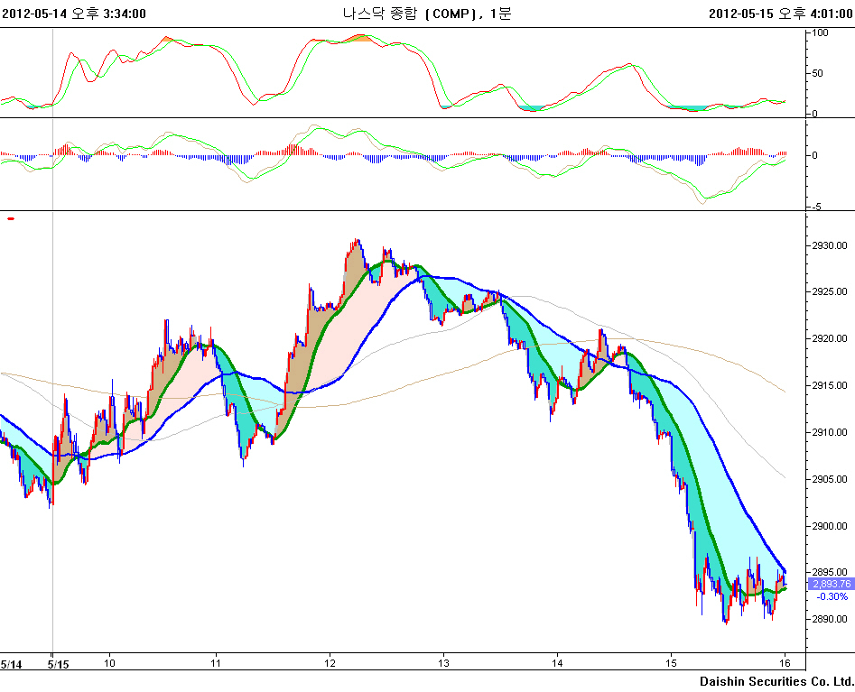Select the 5/14 date label on time axis
855x692 pixels.
point(11,663)
